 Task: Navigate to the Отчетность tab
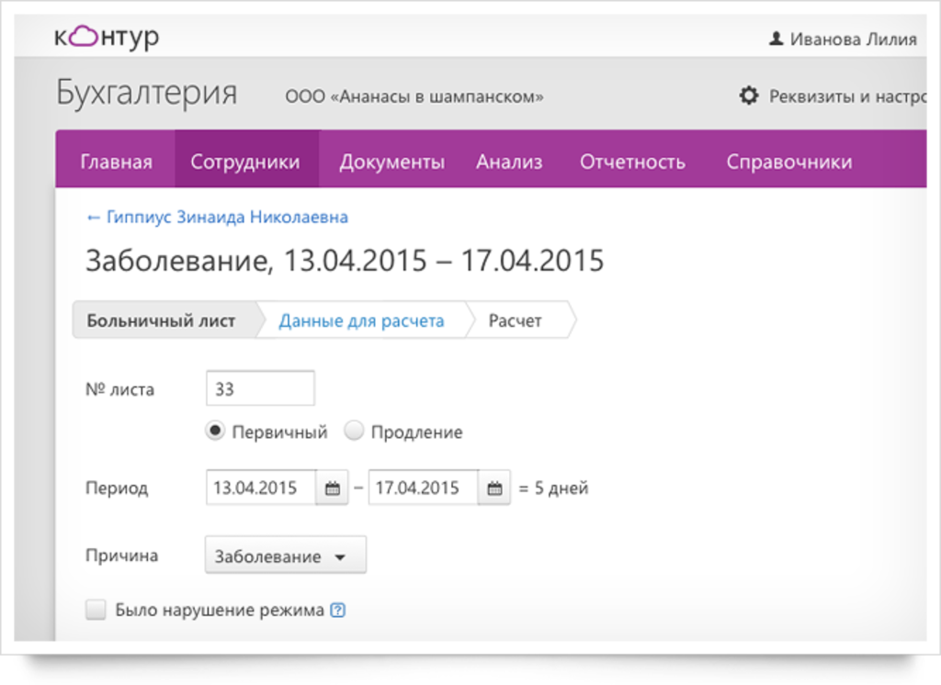[x=632, y=163]
